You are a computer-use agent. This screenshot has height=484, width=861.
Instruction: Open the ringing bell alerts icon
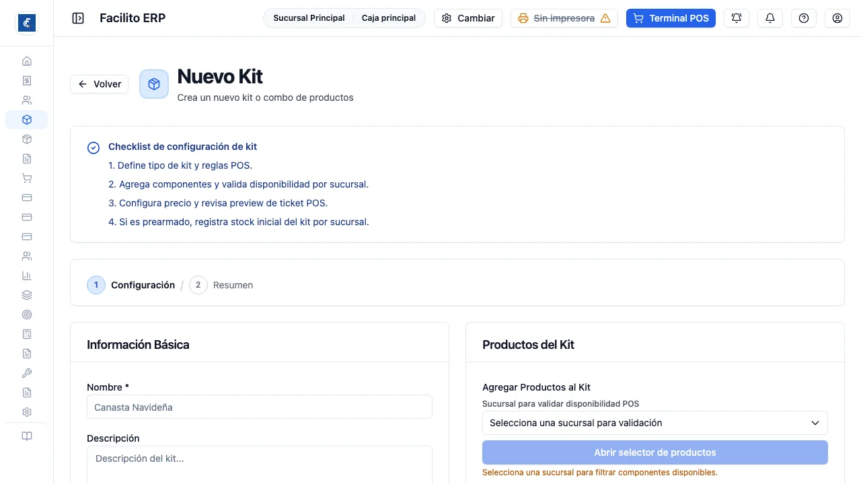click(737, 18)
